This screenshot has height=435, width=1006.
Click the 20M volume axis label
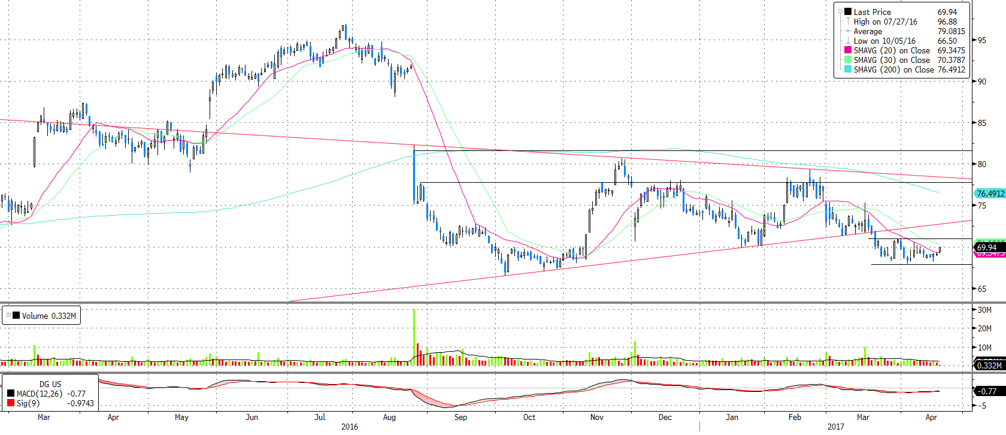pyautogui.click(x=984, y=328)
